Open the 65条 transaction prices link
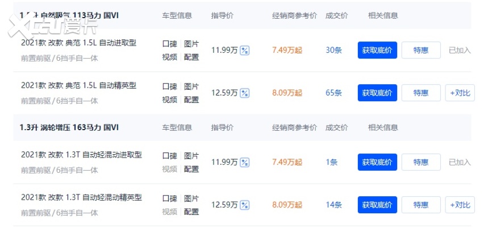Viewport: 484px width, 232px height. tap(334, 93)
